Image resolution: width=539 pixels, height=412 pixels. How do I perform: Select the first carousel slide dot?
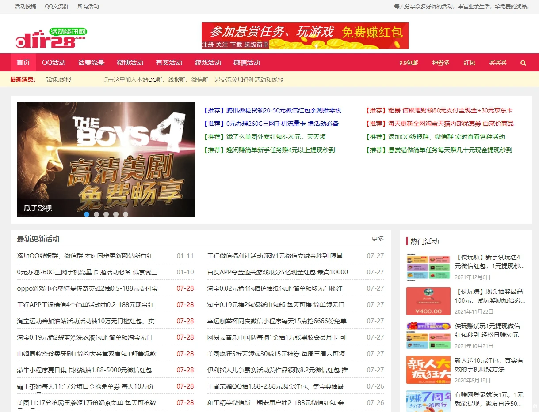point(87,214)
